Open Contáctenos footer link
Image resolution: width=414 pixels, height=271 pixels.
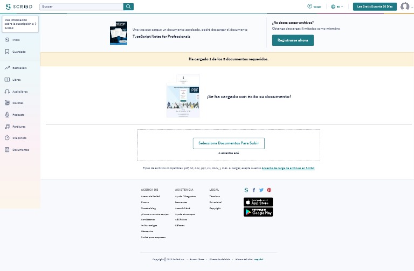coord(148,219)
